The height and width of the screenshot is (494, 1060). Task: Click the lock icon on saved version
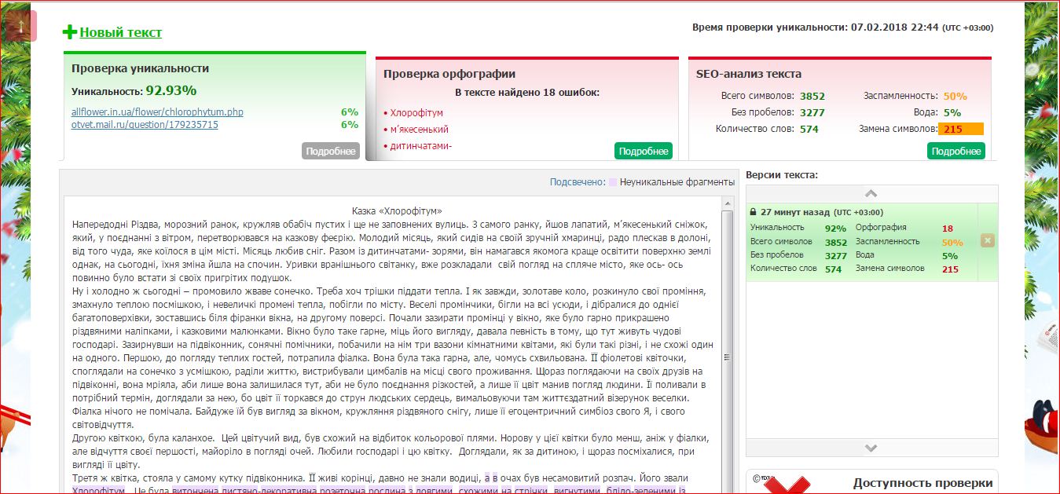(x=754, y=212)
